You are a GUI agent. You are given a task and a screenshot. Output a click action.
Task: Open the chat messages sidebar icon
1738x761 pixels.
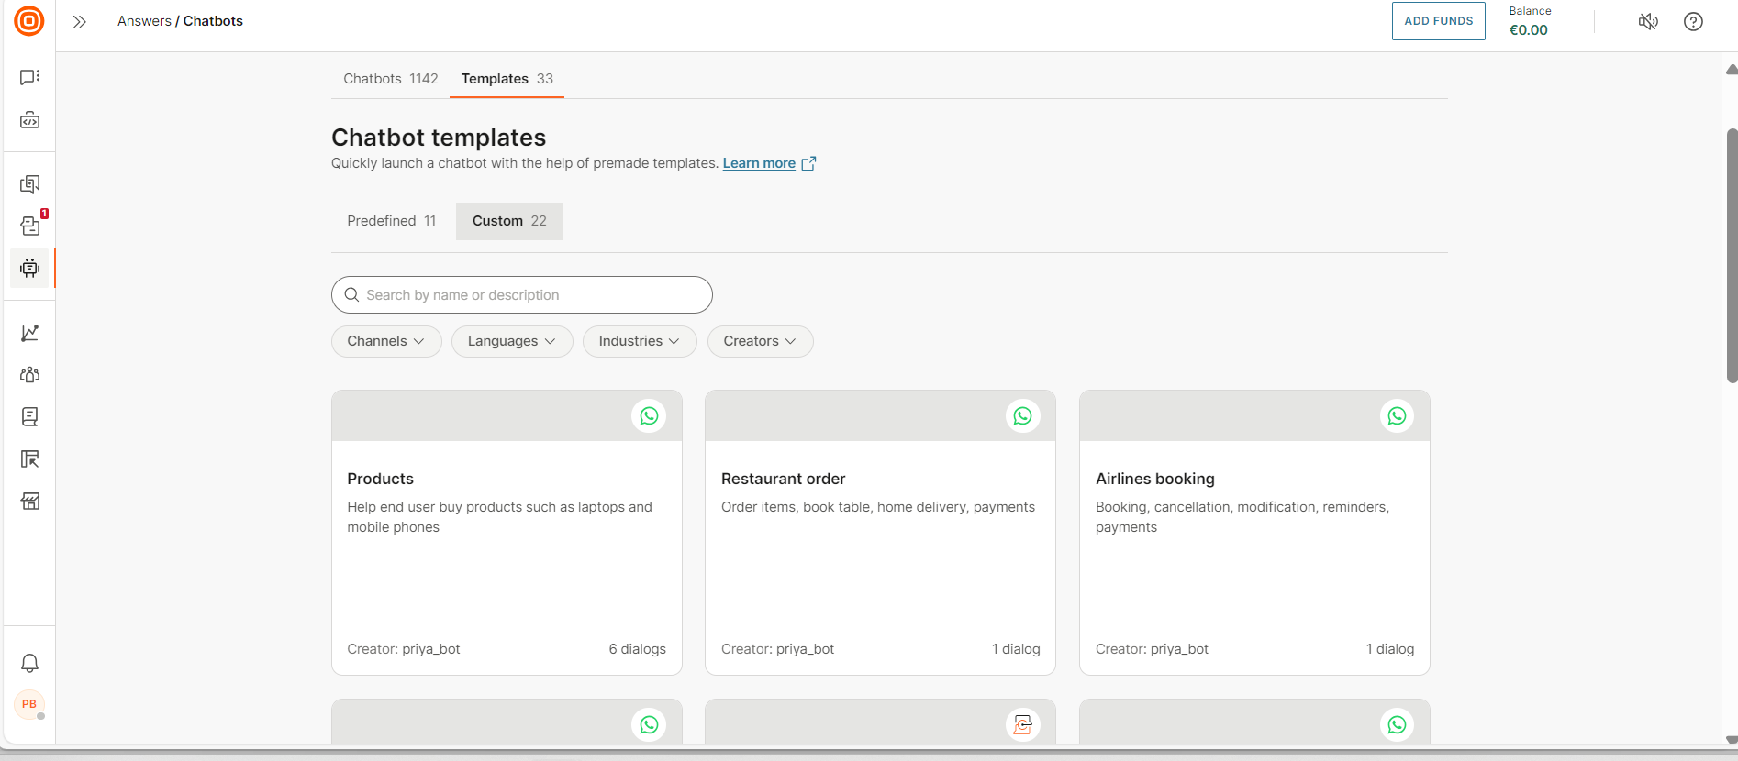(x=30, y=77)
